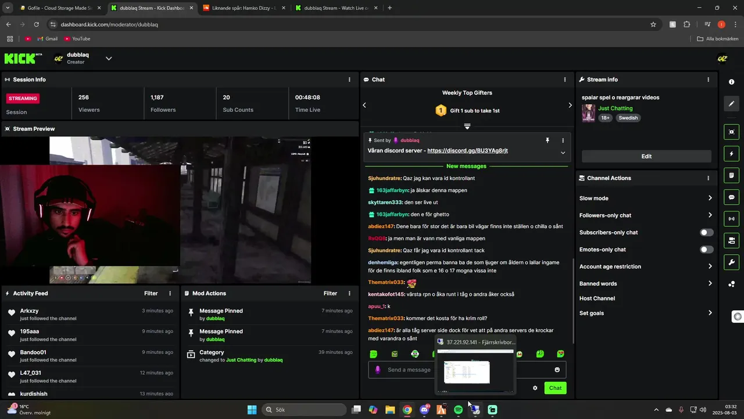Expand the dubblaq creator dropdown
Viewport: 744px width, 419px height.
pyautogui.click(x=109, y=58)
